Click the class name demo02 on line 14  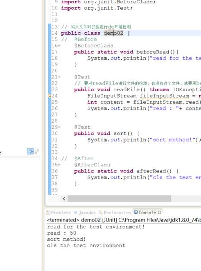pyautogui.click(x=113, y=33)
